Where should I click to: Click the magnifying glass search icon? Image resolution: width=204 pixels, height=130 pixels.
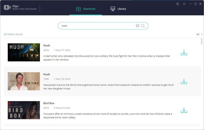pyautogui.click(x=143, y=26)
